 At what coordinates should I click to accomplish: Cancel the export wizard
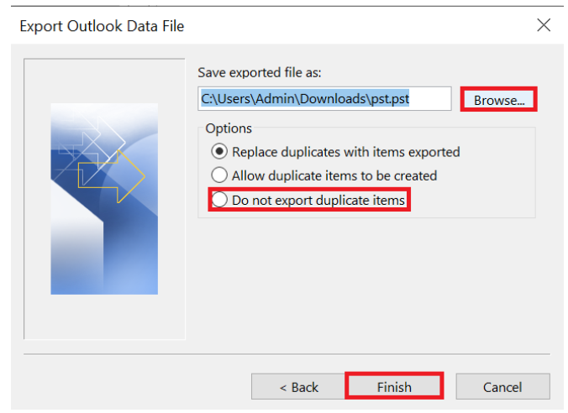pos(502,387)
